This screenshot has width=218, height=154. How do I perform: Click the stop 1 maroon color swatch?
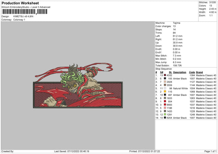pos(165,75)
